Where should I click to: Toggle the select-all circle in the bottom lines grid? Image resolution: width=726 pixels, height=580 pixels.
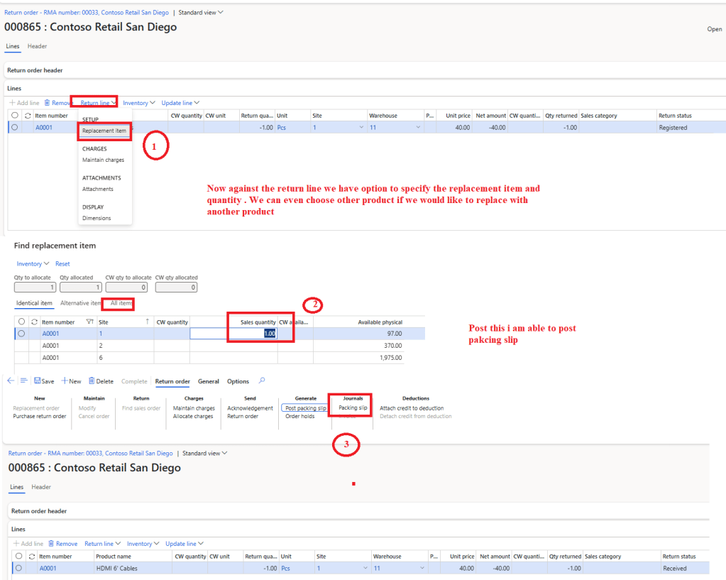click(18, 557)
